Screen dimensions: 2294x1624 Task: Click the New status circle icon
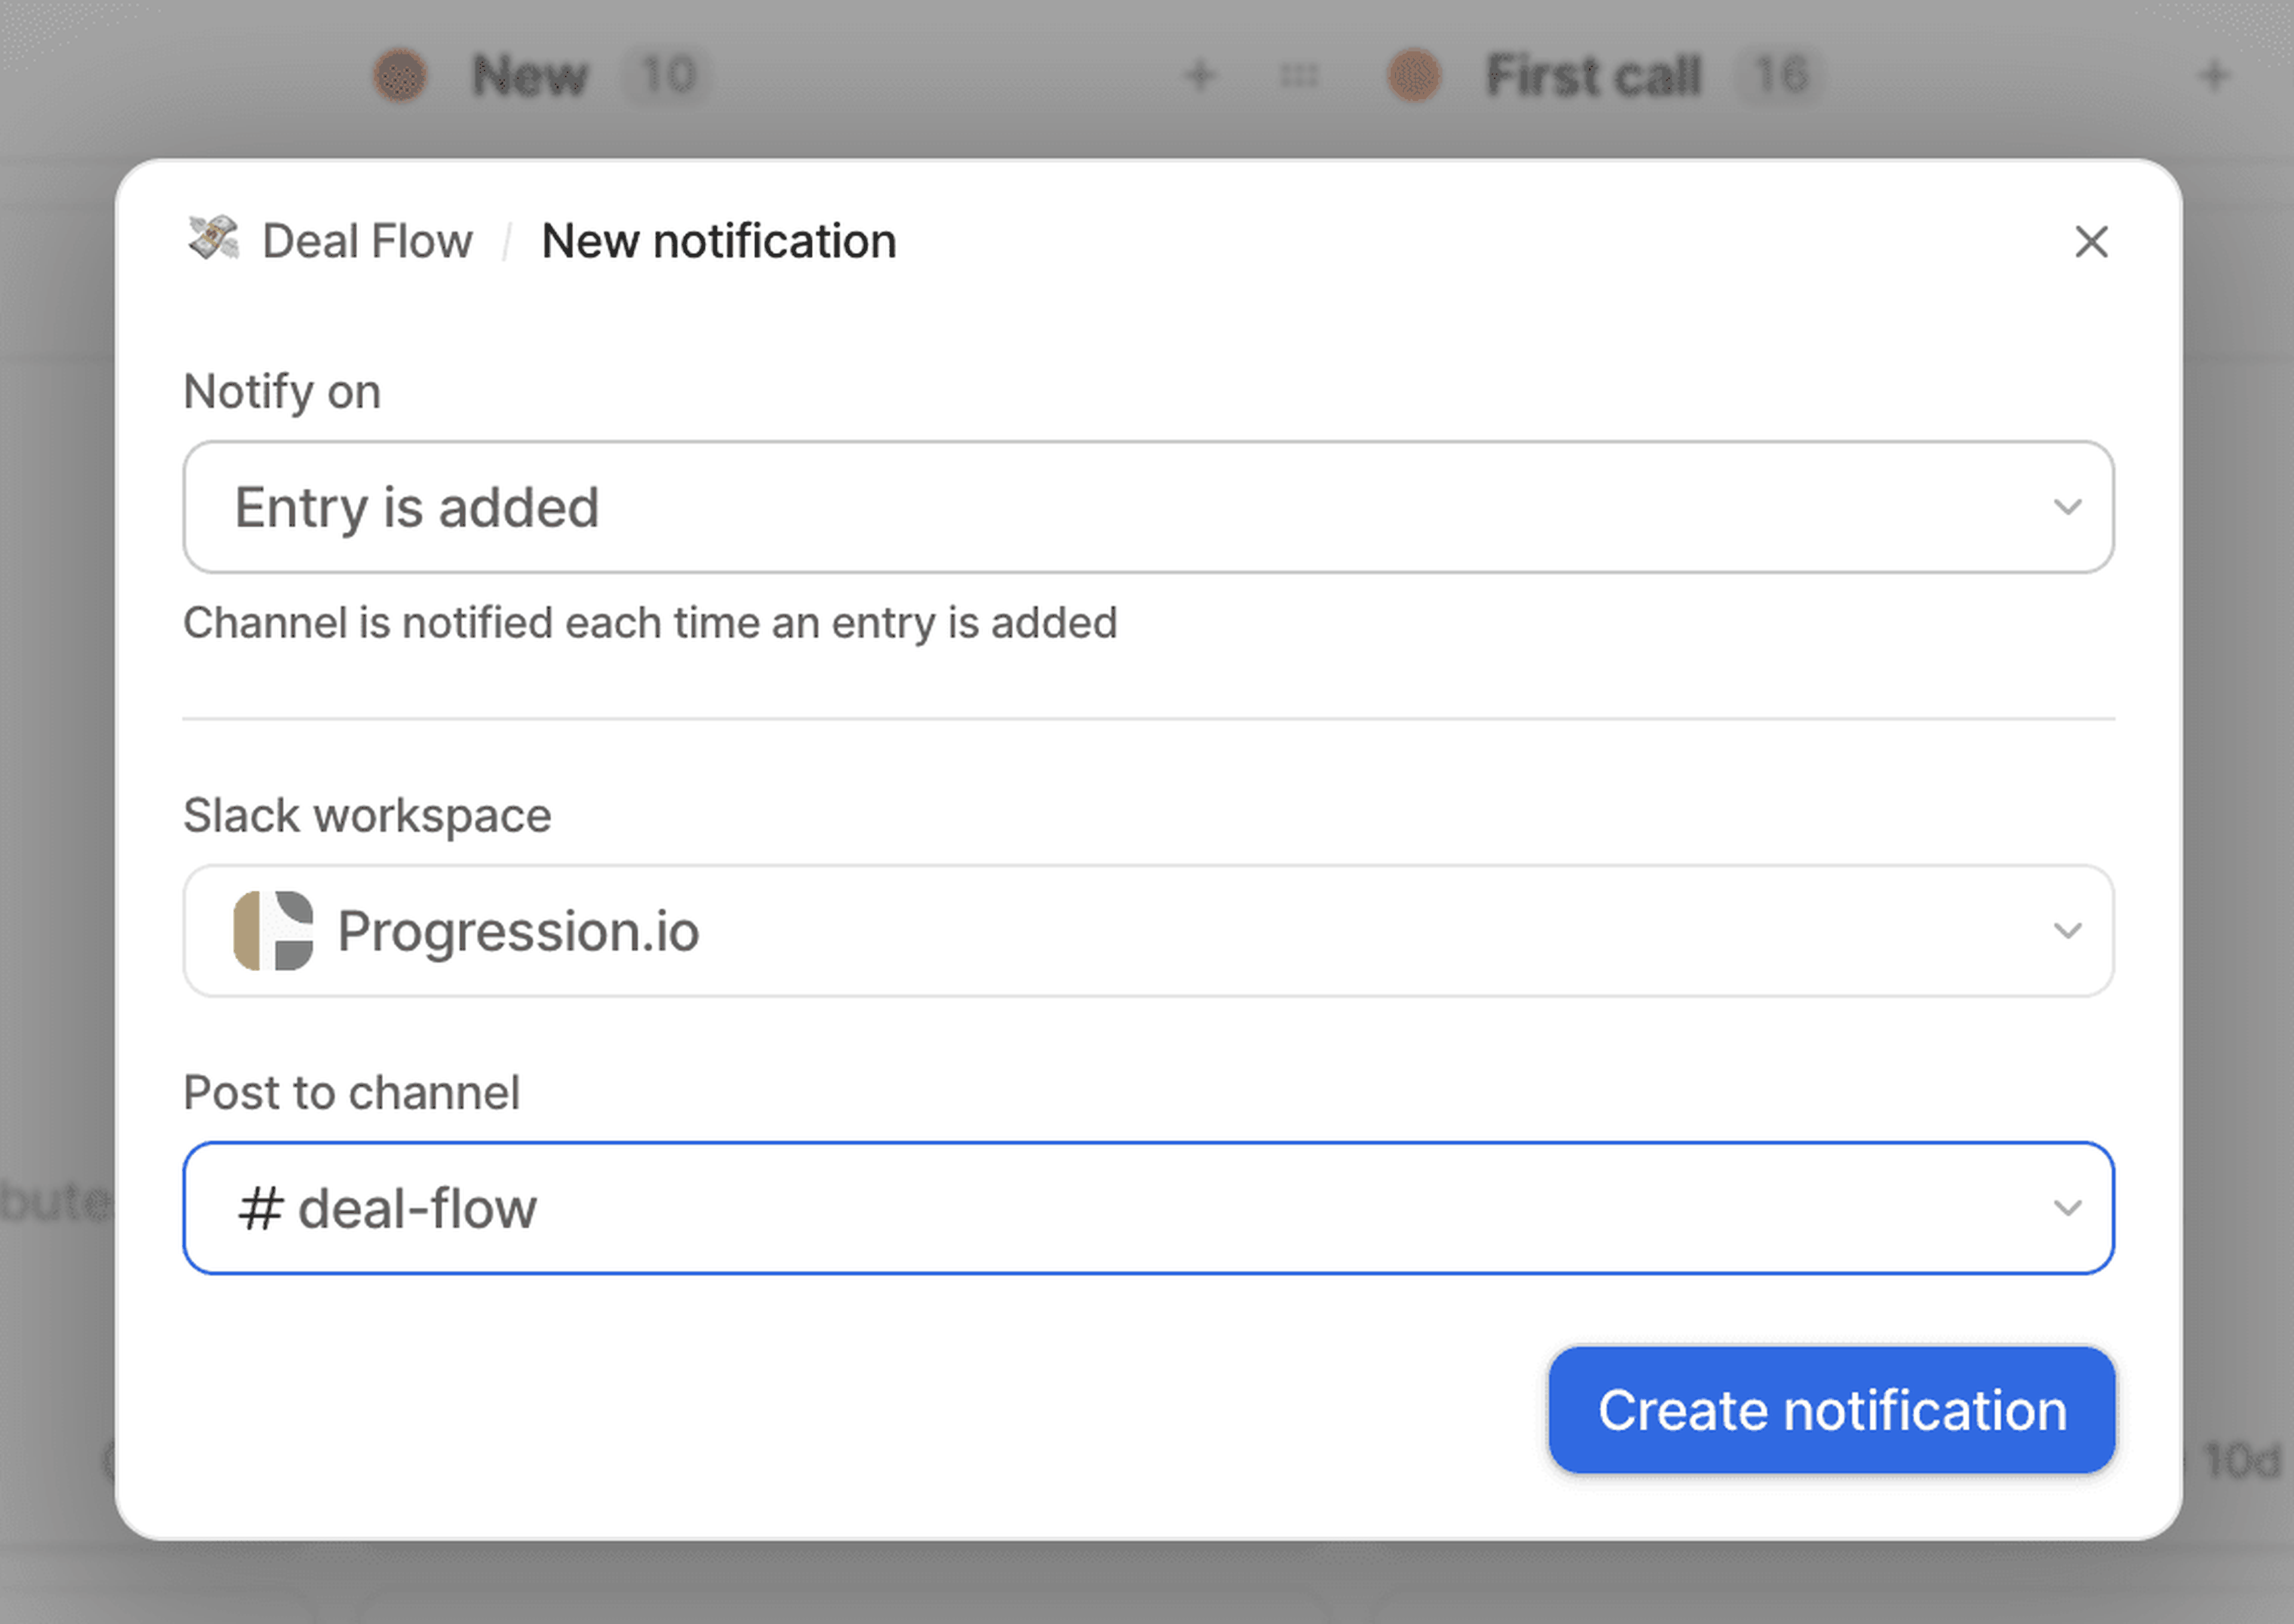tap(400, 75)
